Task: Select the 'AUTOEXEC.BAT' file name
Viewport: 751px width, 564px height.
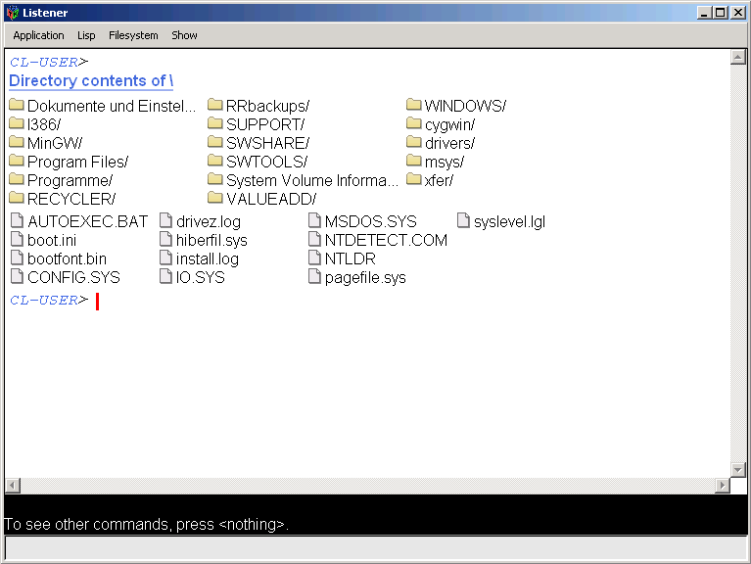Action: (88, 221)
